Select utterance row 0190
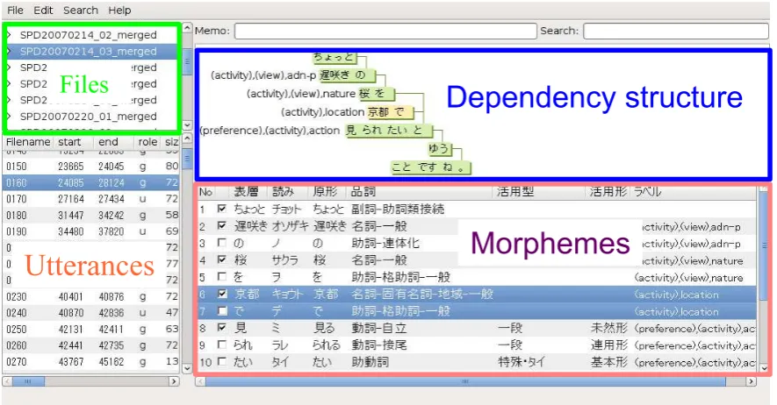 91,232
